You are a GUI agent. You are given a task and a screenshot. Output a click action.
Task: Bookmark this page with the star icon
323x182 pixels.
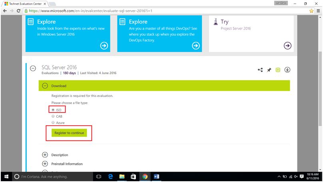tap(311, 10)
